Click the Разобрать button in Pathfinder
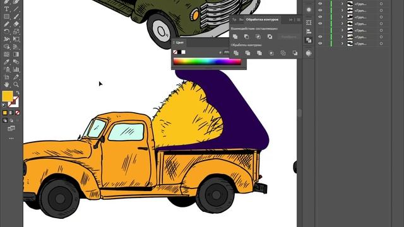The width and height of the screenshot is (404, 227). pyautogui.click(x=288, y=37)
